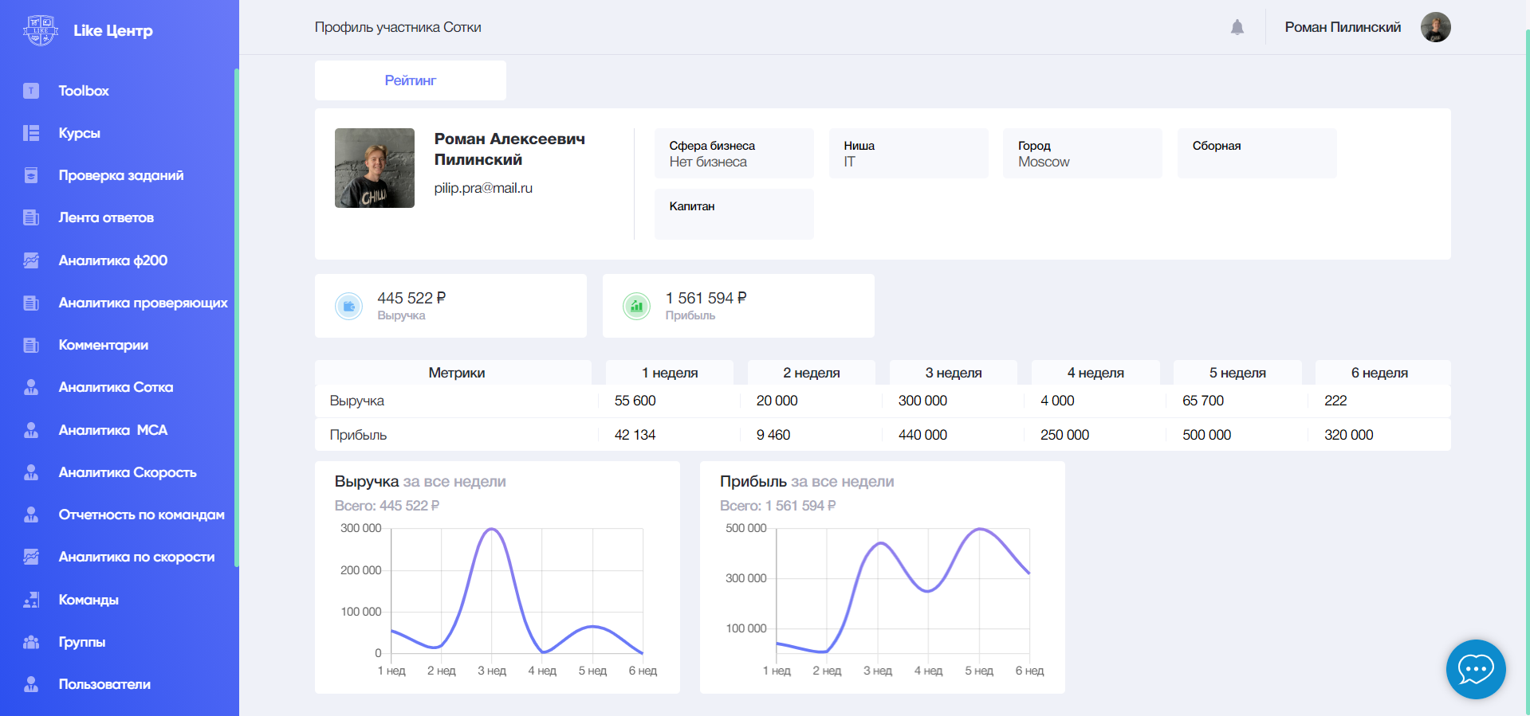Screen dimensions: 1530x716
Task: Click the participant profile photo
Action: pos(374,168)
